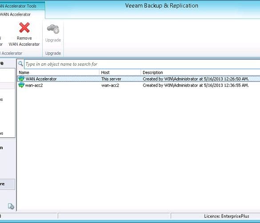Click 'License: EnterprisePlus' in the status bar
The height and width of the screenshot is (223, 260).
pos(227,216)
